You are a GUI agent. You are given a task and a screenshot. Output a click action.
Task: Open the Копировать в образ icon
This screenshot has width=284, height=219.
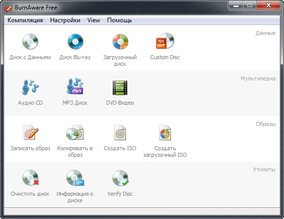pyautogui.click(x=75, y=133)
